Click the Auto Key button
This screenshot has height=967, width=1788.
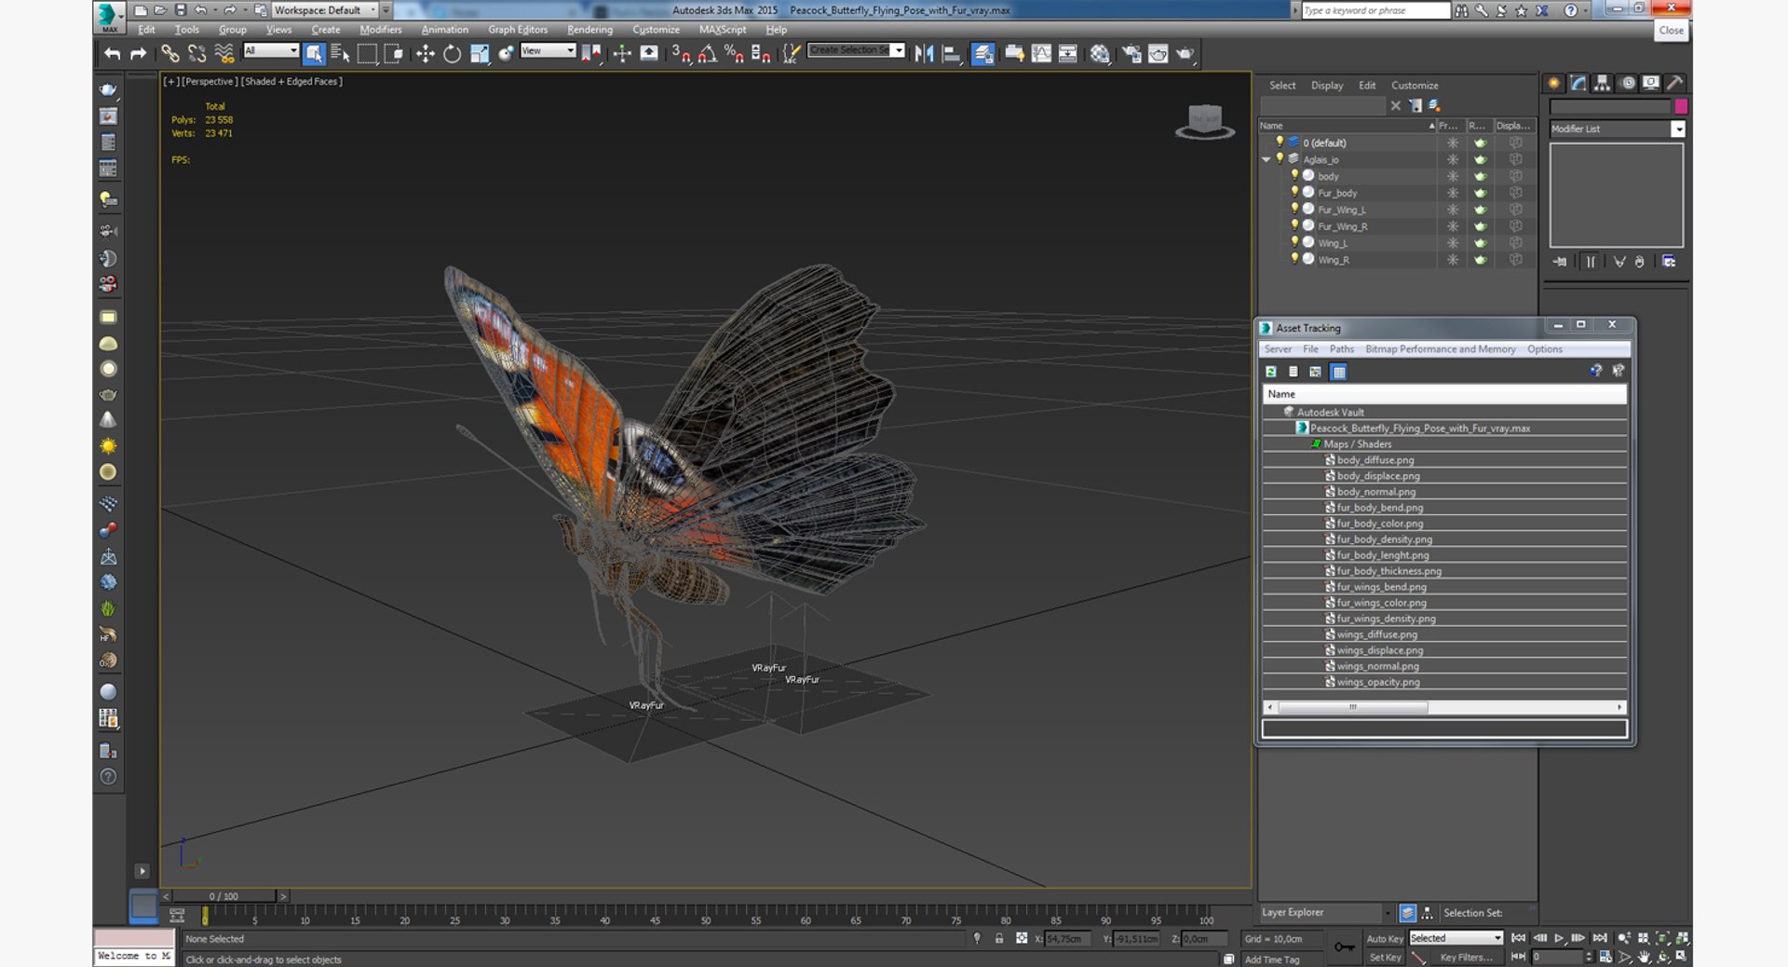[x=1385, y=939]
